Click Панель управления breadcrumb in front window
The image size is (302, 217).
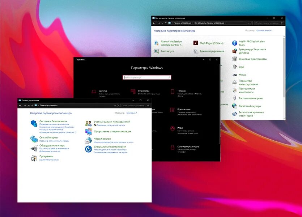point(48,106)
